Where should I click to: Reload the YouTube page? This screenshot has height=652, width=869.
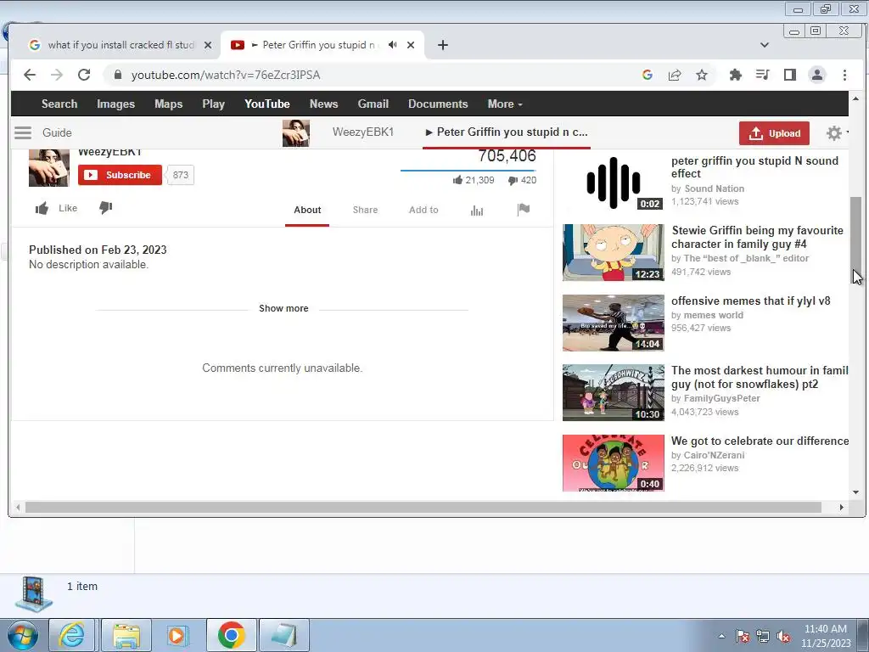coord(84,75)
